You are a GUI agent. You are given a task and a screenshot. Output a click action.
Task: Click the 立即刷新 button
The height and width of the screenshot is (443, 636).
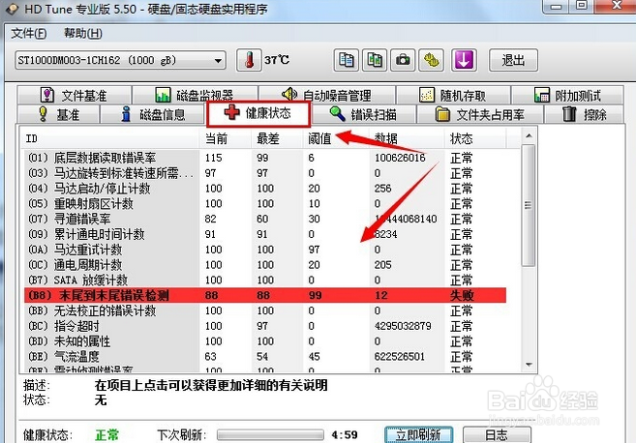[418, 435]
